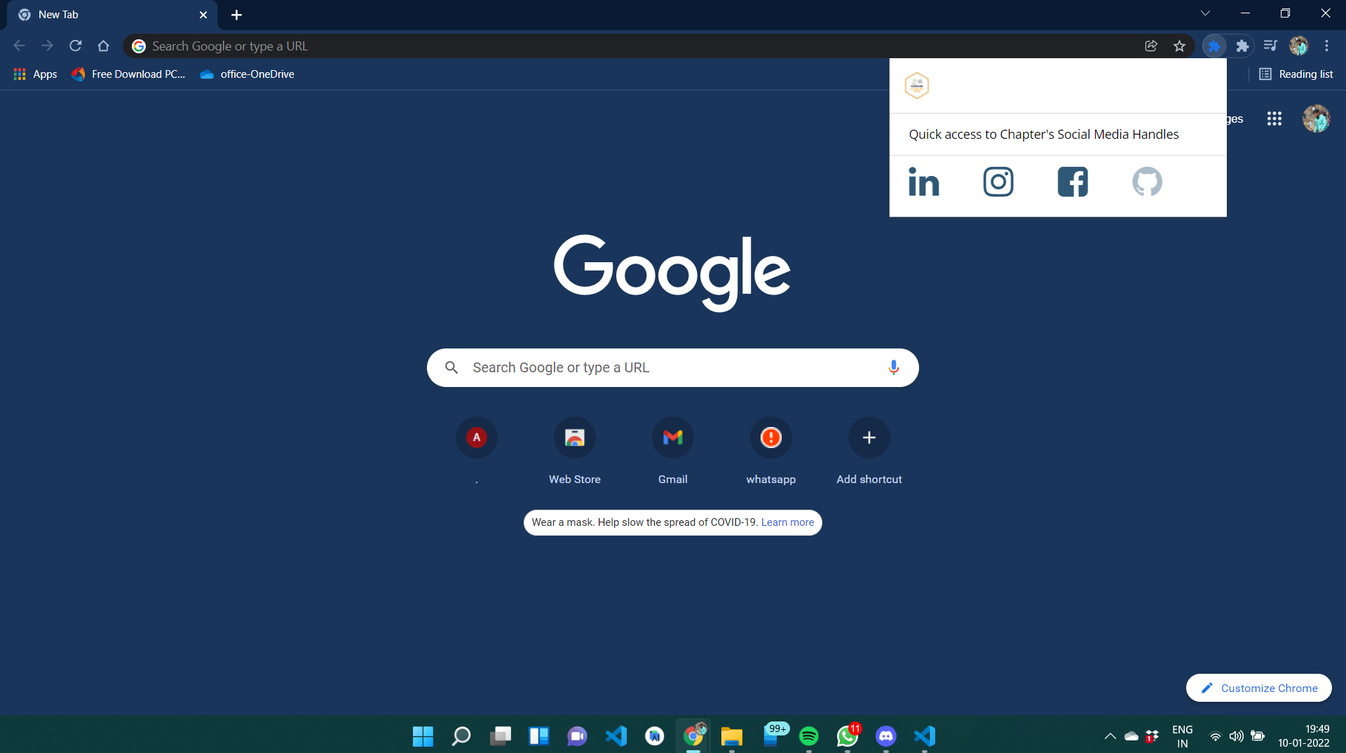
Task: Open the ENG IN language switcher
Action: tap(1183, 736)
